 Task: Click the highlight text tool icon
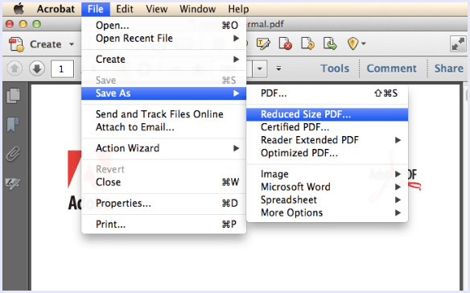click(x=263, y=44)
